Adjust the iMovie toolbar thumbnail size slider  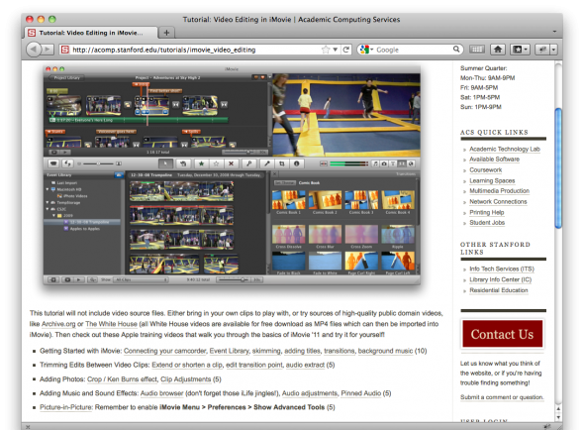(98, 163)
